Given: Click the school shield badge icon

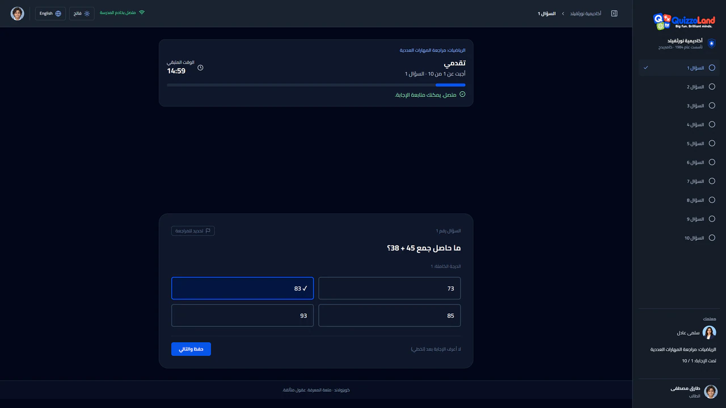Looking at the screenshot, I should 712,44.
